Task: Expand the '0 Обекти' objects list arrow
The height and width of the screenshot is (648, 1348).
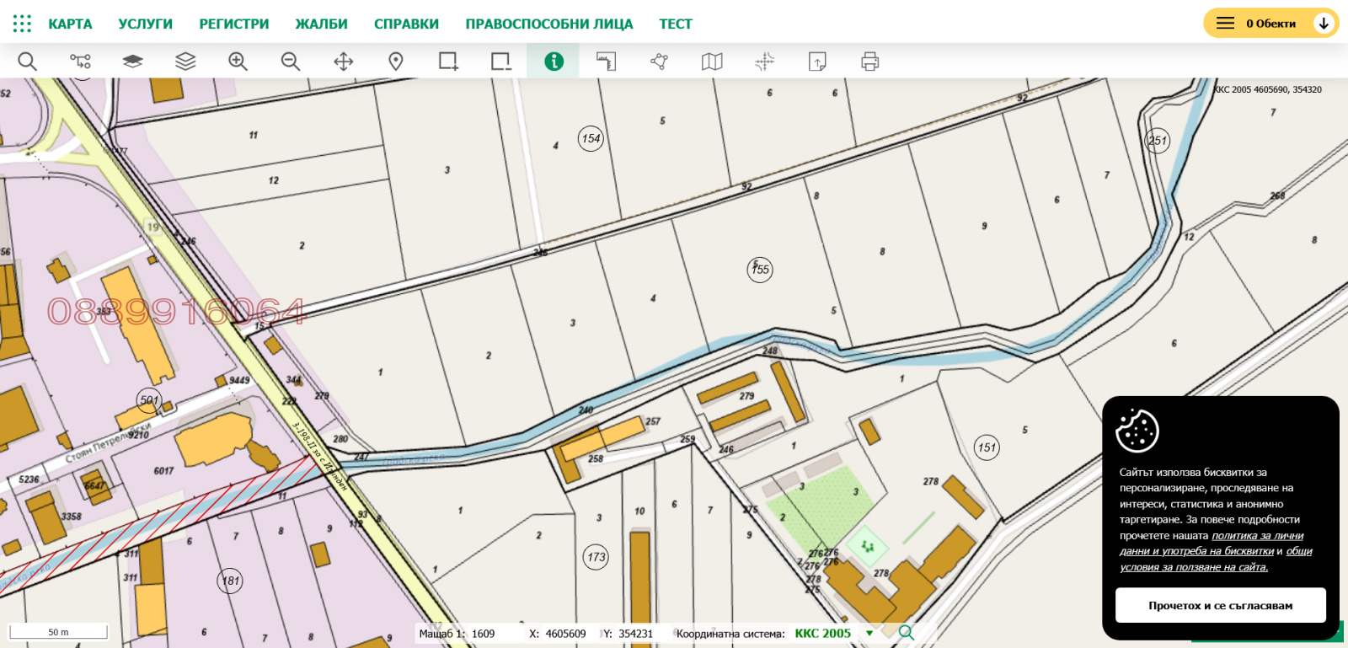Action: [x=1324, y=24]
